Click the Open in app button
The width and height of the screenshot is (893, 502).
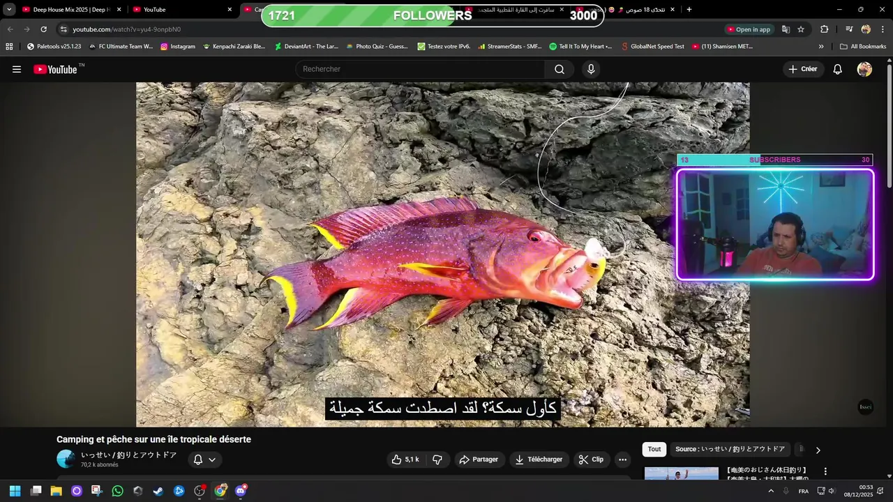(749, 29)
